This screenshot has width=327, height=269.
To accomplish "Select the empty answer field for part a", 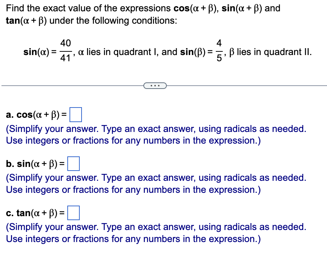I will 76,114.
